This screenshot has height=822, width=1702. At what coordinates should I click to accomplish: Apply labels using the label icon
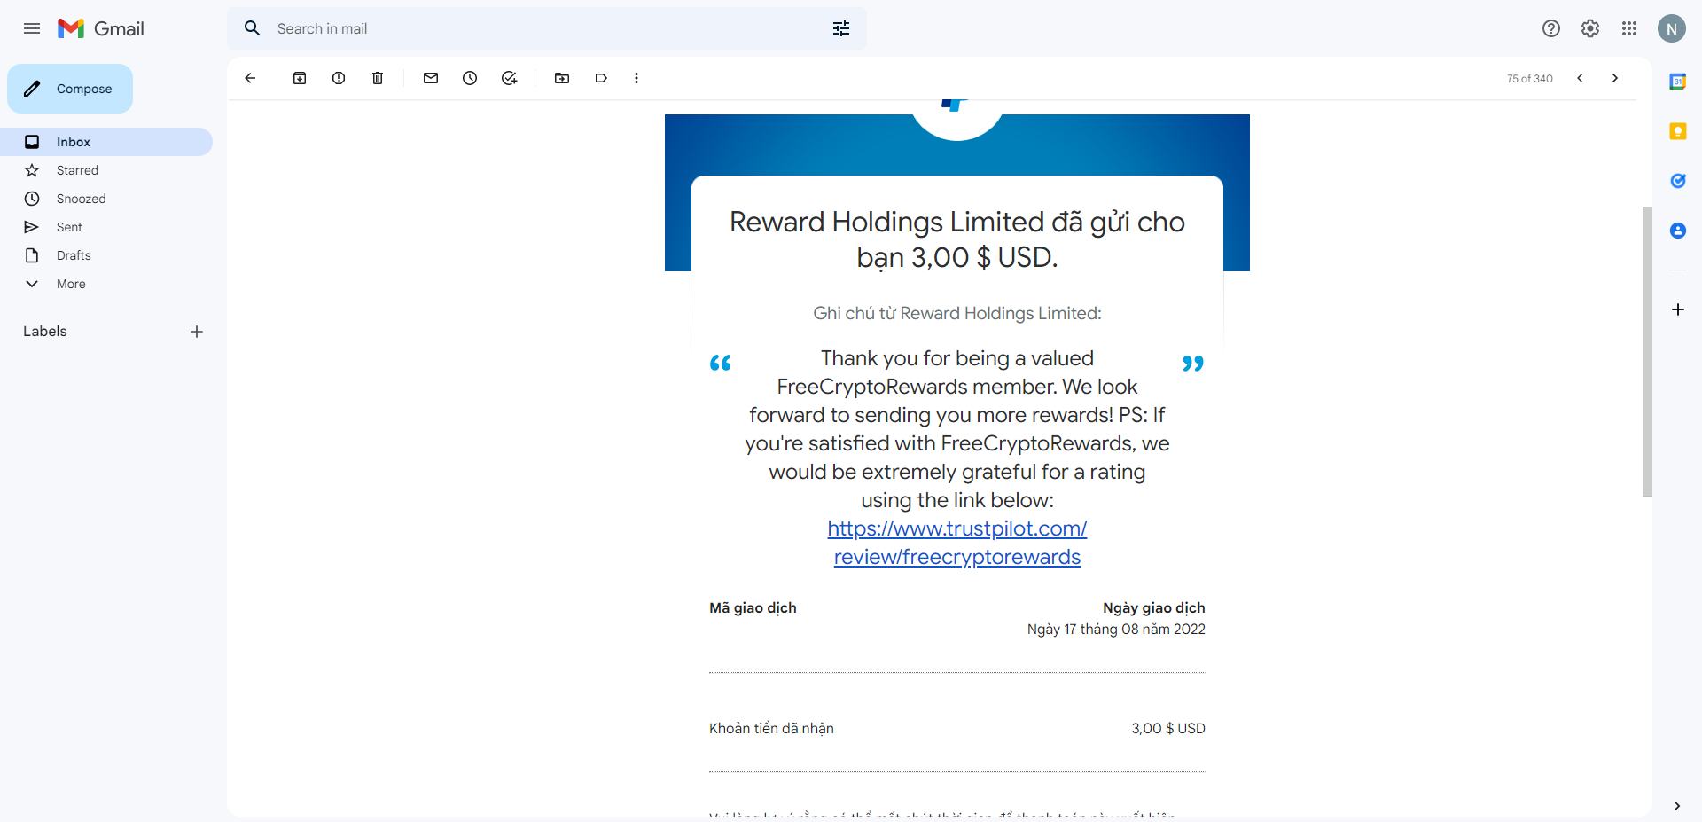601,78
